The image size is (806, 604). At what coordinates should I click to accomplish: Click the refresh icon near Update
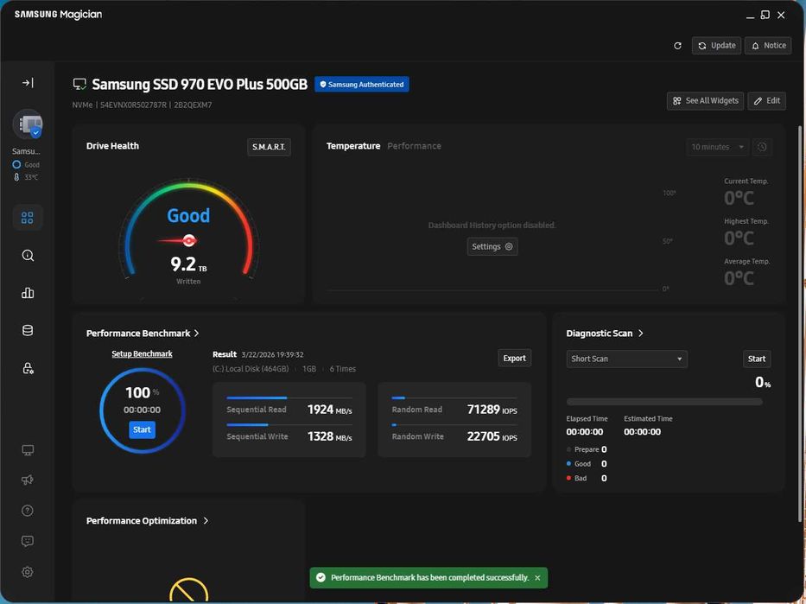(677, 46)
